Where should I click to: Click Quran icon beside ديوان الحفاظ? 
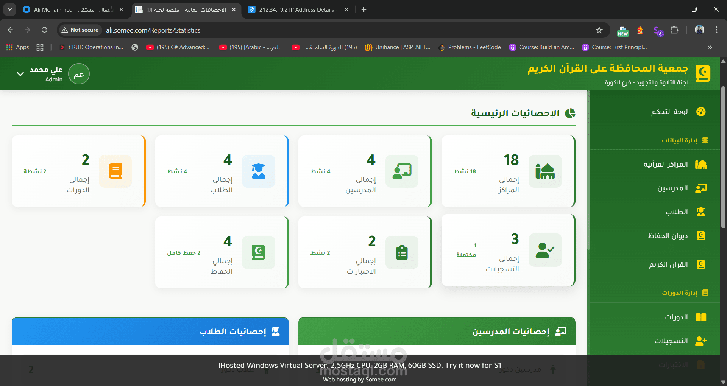[701, 236]
